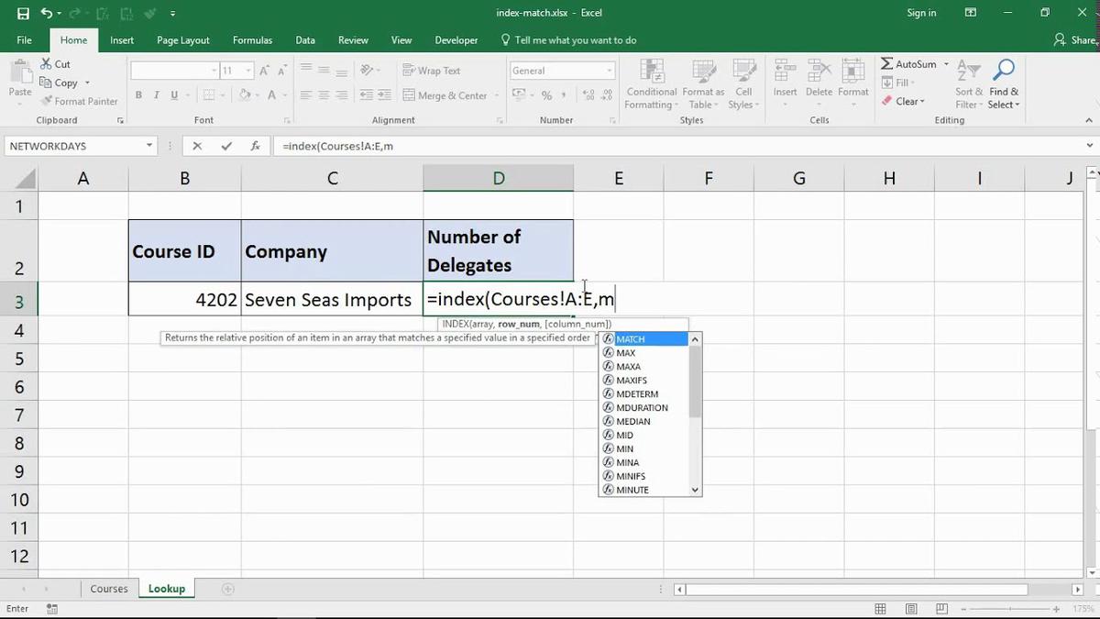This screenshot has width=1100, height=619.
Task: Open the Courses sheet tab
Action: pyautogui.click(x=109, y=588)
